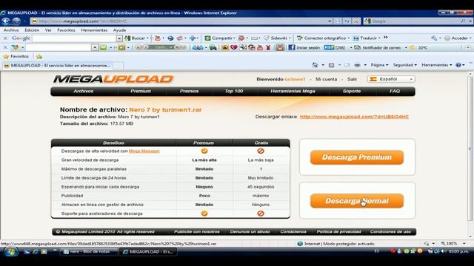This screenshot has height=266, width=474.
Task: Click the Corrector ortográfico toolbar button
Action: [x=322, y=38]
